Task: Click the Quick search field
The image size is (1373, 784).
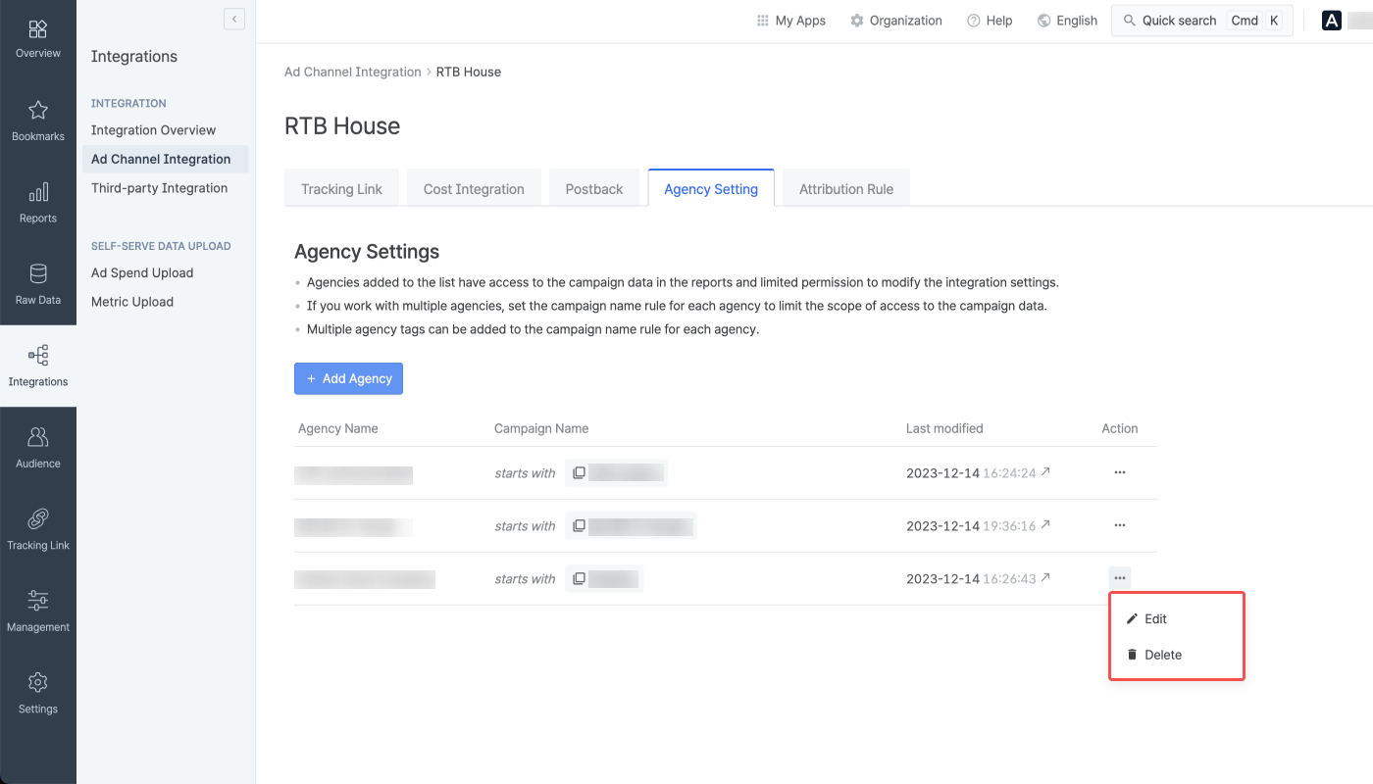Action: [x=1201, y=21]
